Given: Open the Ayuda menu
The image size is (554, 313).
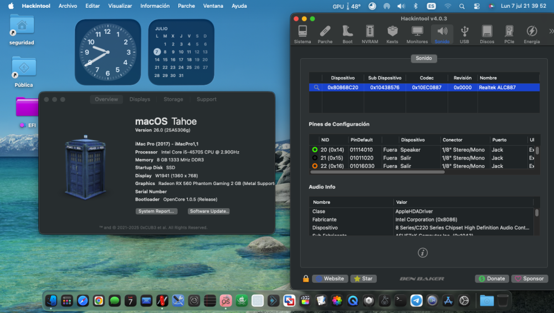Looking at the screenshot, I should tap(239, 6).
